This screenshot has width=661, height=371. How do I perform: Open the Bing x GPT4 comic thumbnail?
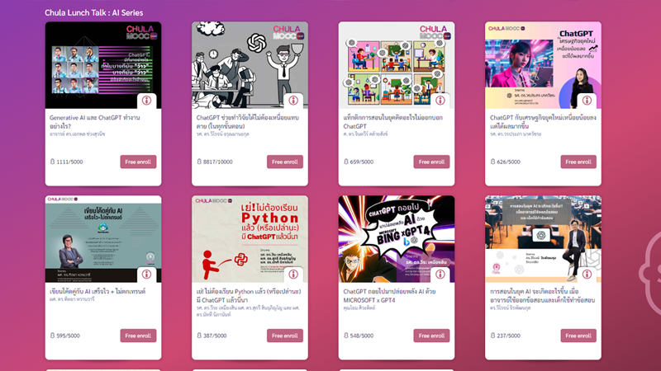click(397, 239)
